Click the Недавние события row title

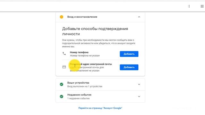(79, 95)
